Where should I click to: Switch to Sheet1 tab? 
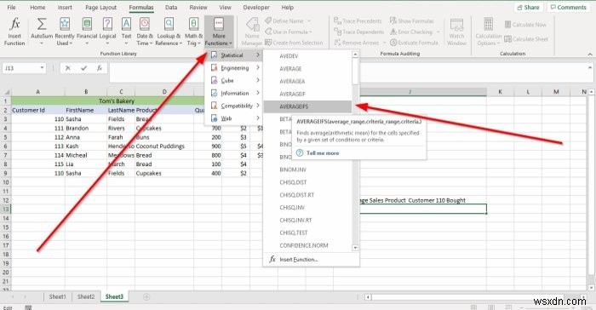(x=57, y=296)
